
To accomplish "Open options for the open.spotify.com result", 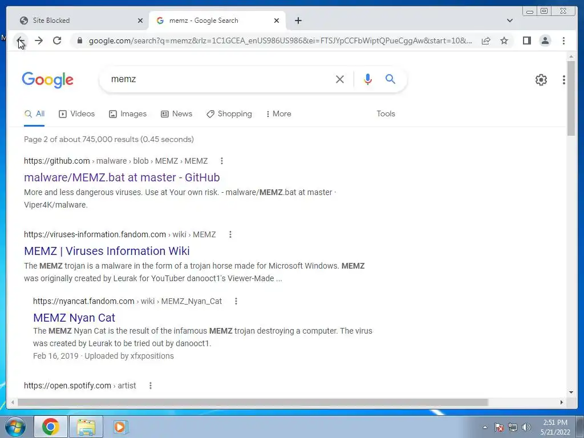I will [x=151, y=386].
